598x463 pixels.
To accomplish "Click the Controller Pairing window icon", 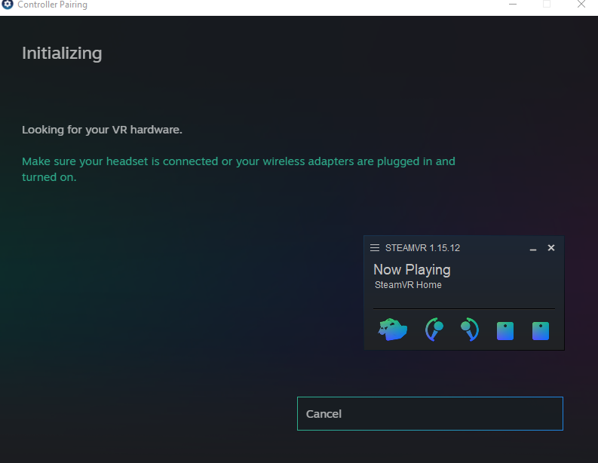I will point(8,5).
